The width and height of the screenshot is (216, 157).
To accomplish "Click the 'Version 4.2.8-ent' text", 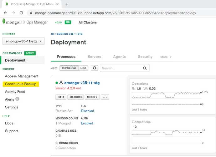I will tap(68, 88).
